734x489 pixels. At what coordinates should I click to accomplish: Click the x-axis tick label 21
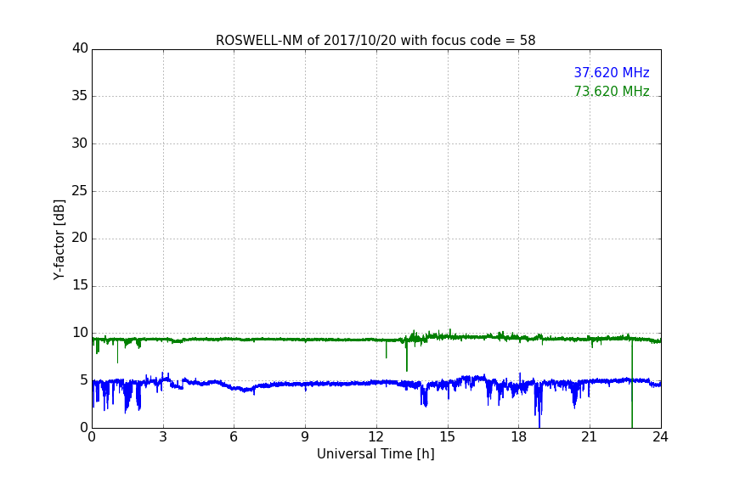pyautogui.click(x=590, y=437)
